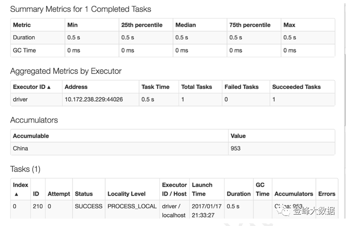Click the sort arrow beside Executor ID
This screenshot has width=346, height=226.
49,87
